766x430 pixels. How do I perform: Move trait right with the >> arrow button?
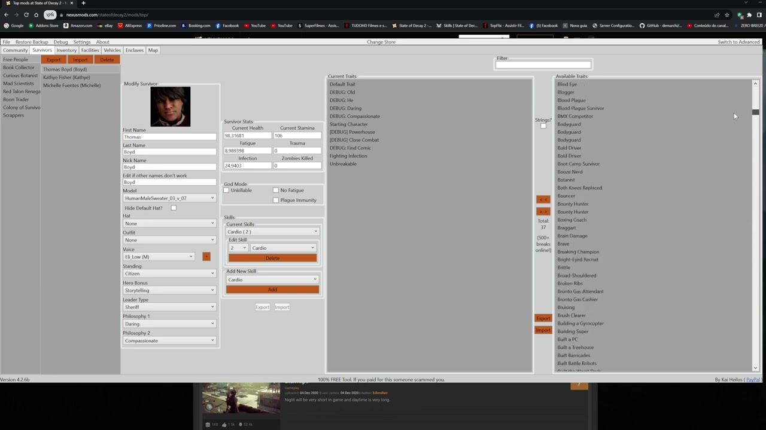tap(543, 211)
